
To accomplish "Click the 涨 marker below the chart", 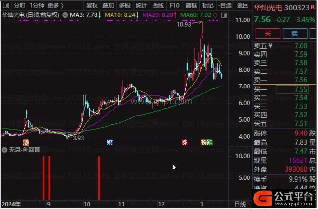I will (185, 142).
